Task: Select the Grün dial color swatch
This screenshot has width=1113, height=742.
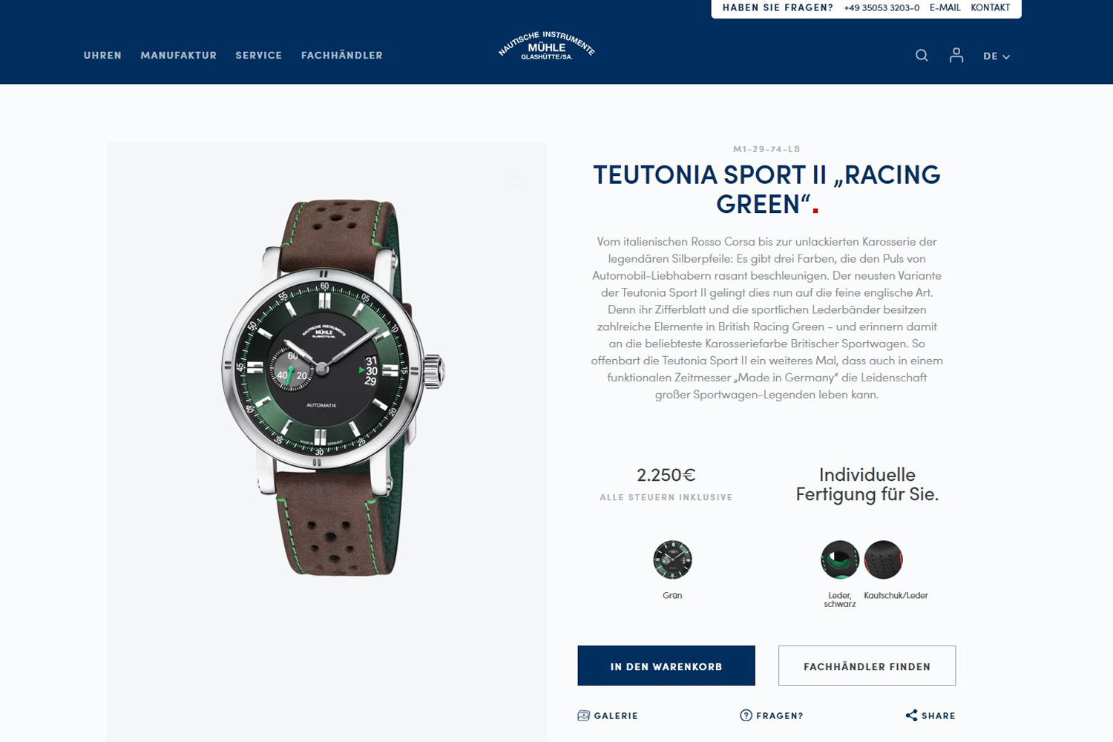Action: click(672, 559)
